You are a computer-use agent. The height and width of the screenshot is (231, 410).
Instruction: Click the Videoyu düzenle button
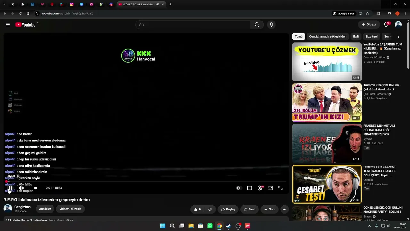click(x=70, y=209)
